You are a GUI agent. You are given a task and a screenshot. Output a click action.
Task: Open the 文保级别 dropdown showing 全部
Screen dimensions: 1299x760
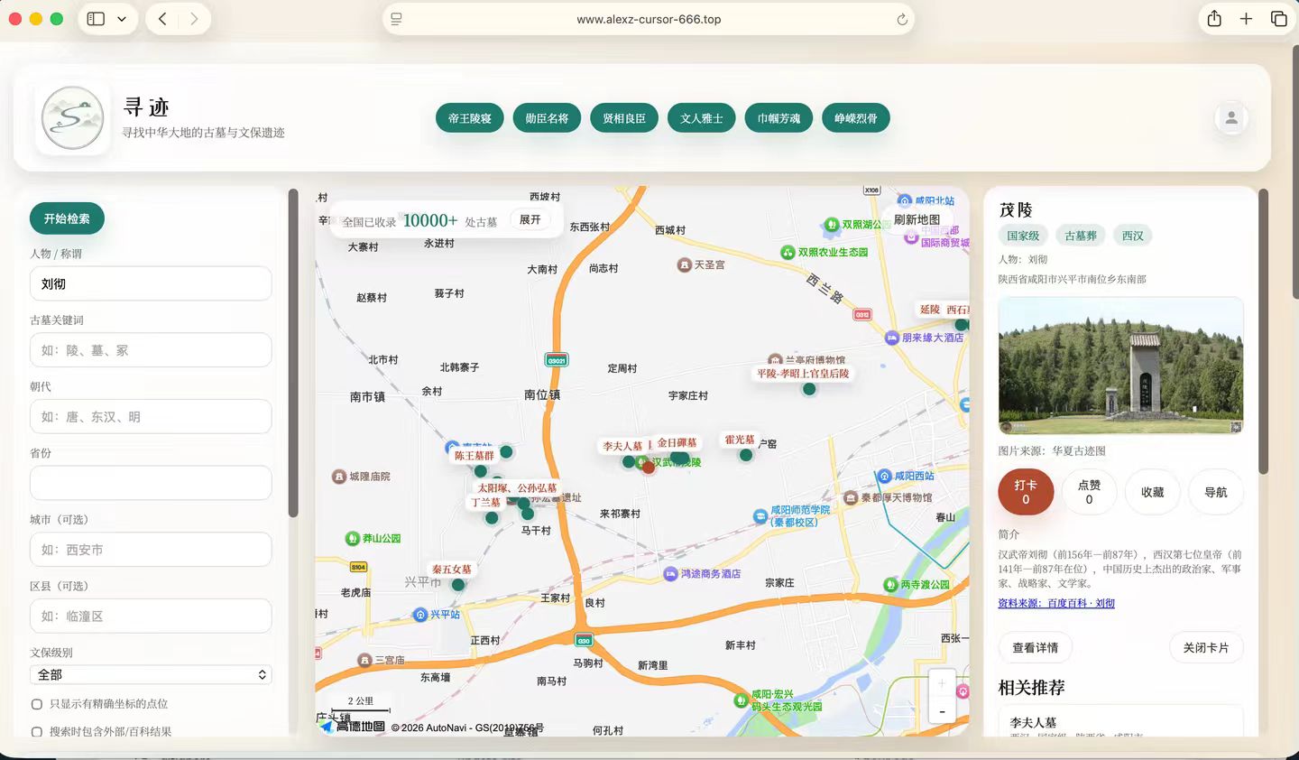151,674
